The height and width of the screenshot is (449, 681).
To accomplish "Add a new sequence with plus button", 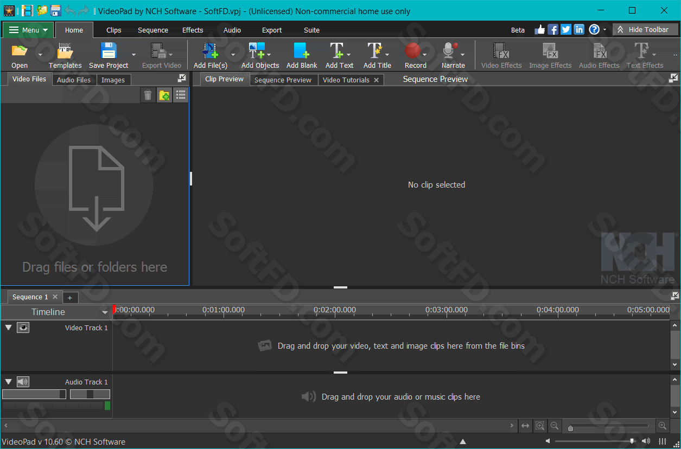I will 69,297.
